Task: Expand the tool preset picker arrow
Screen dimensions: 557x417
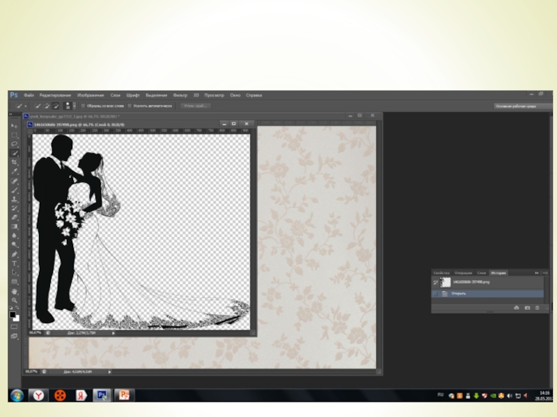Action: [x=25, y=106]
